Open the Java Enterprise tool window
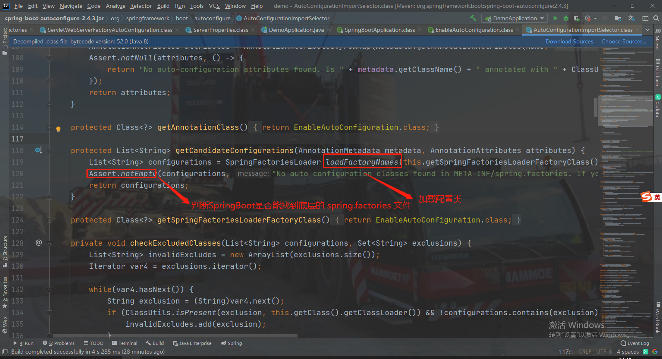 coord(192,343)
